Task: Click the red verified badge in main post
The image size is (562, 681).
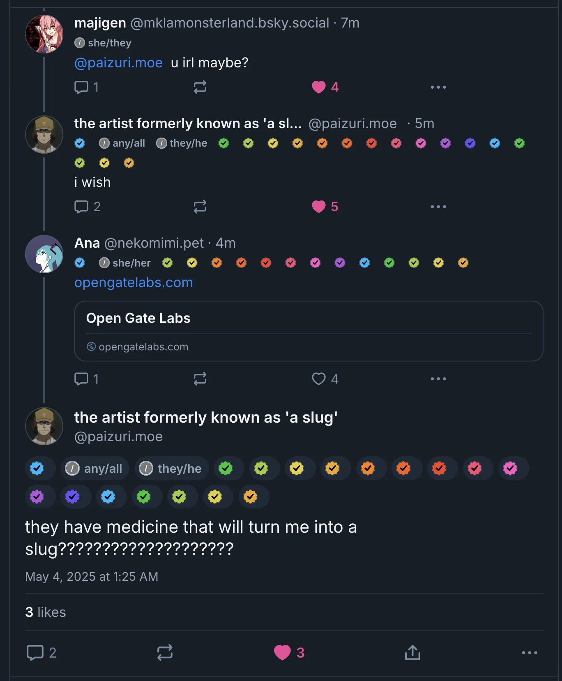Action: point(439,468)
